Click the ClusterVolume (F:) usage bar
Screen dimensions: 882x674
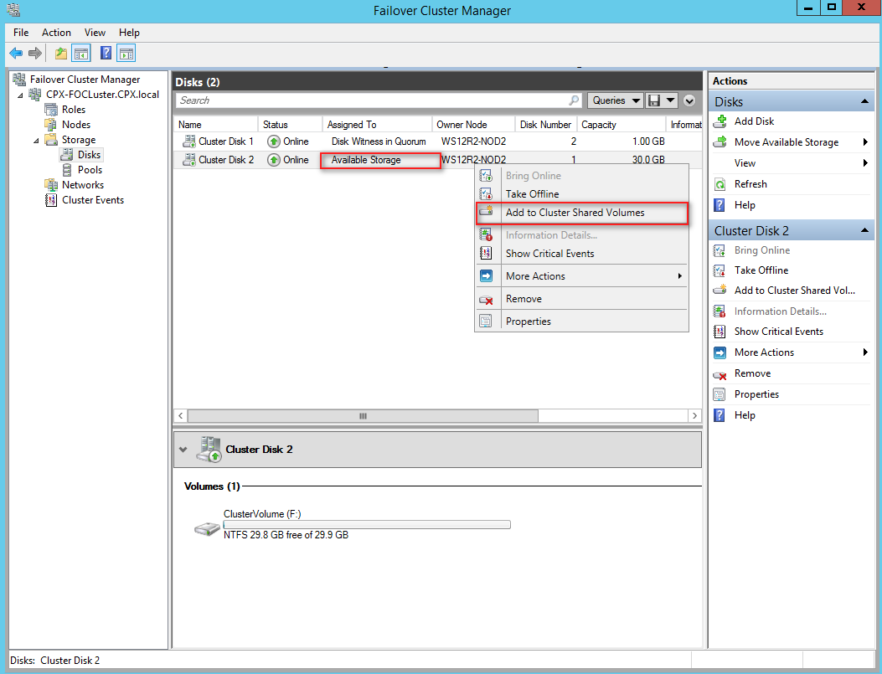pos(367,524)
